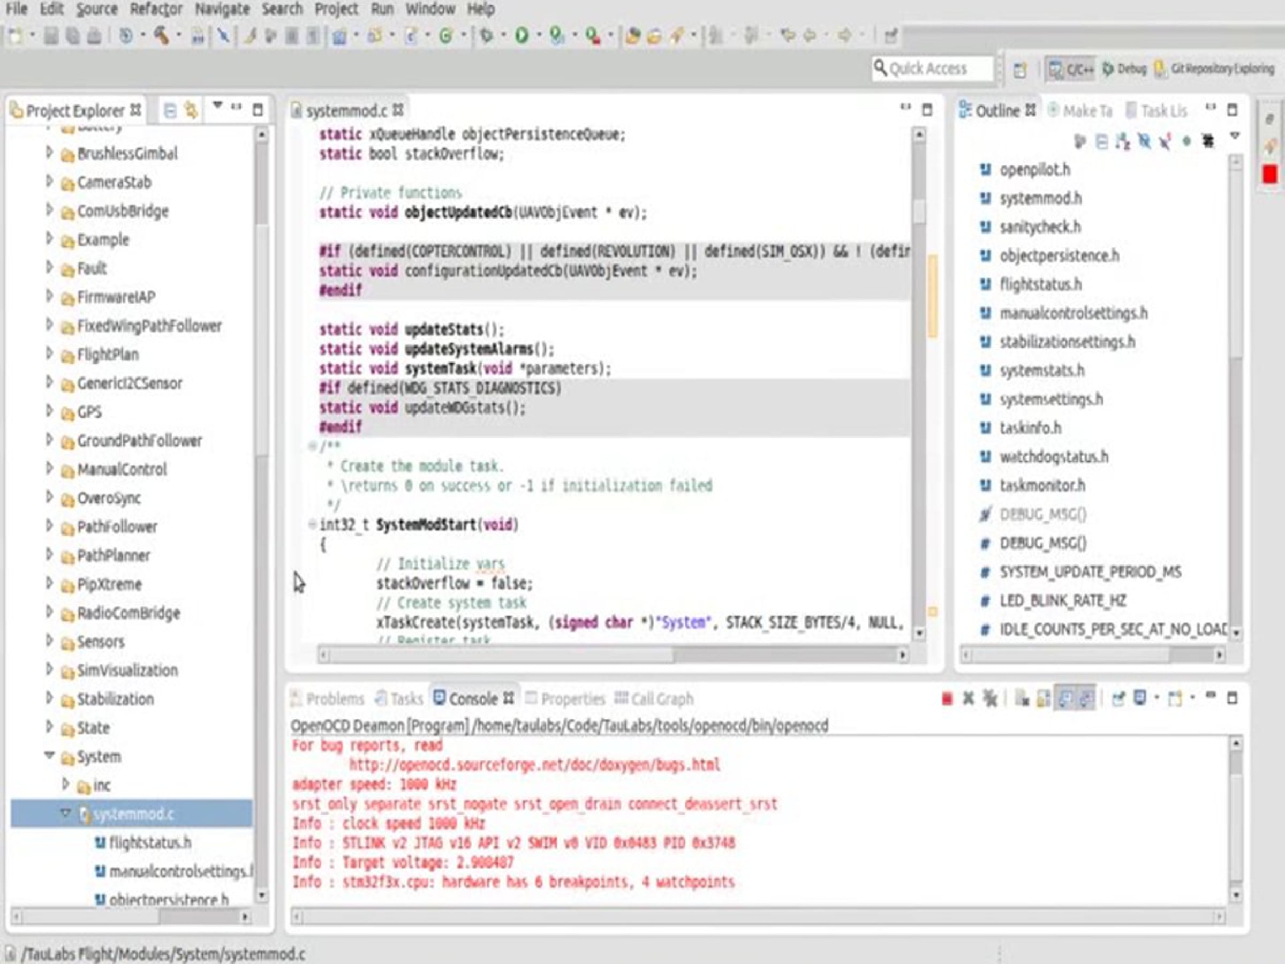Viewport: 1285px width, 964px height.
Task: Click the Open Perspective icon
Action: click(x=1020, y=70)
